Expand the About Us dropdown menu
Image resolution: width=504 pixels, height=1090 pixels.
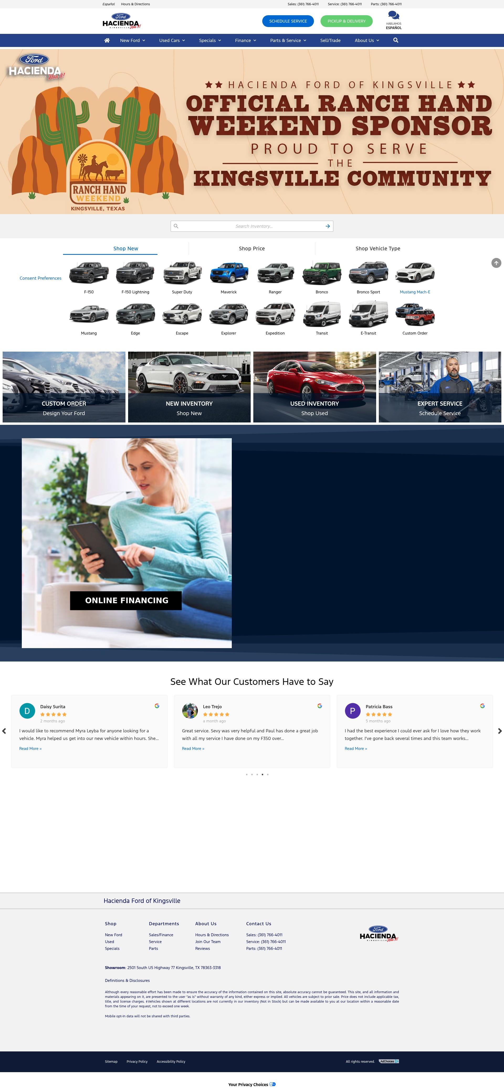pyautogui.click(x=367, y=41)
